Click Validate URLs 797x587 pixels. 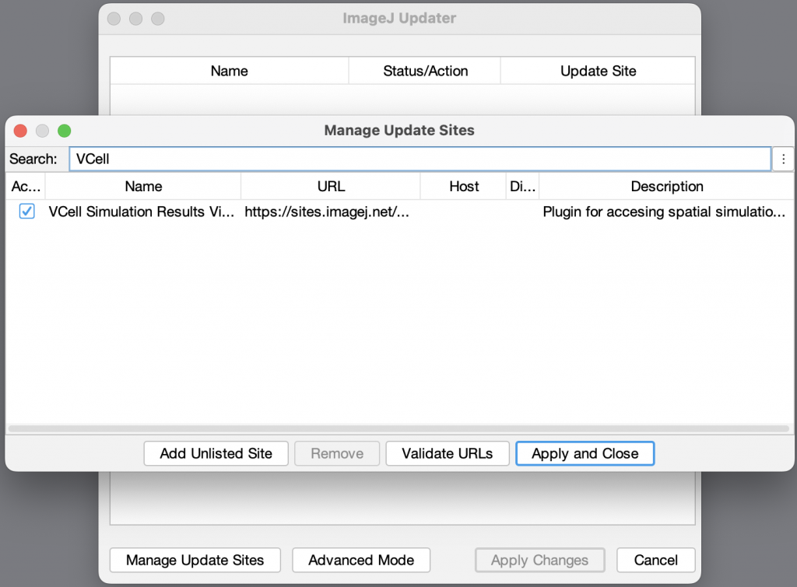[x=448, y=453]
